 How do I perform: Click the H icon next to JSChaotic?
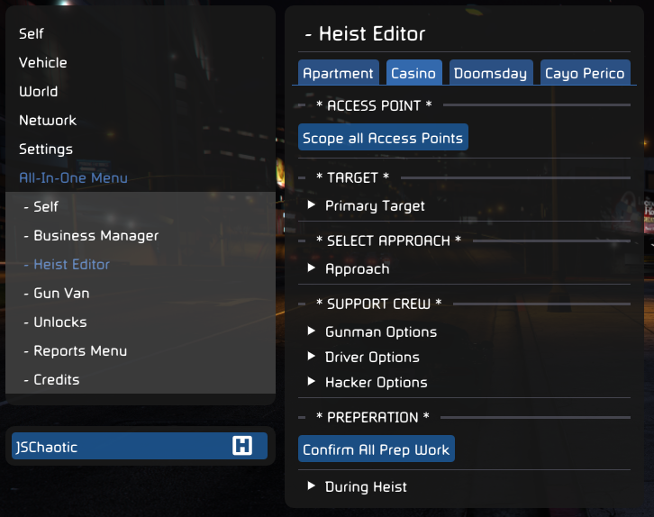point(242,446)
